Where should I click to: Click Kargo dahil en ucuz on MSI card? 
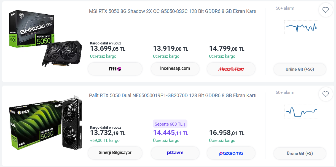click(106, 43)
